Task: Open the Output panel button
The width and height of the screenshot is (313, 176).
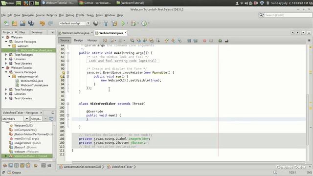Action: coord(14,173)
